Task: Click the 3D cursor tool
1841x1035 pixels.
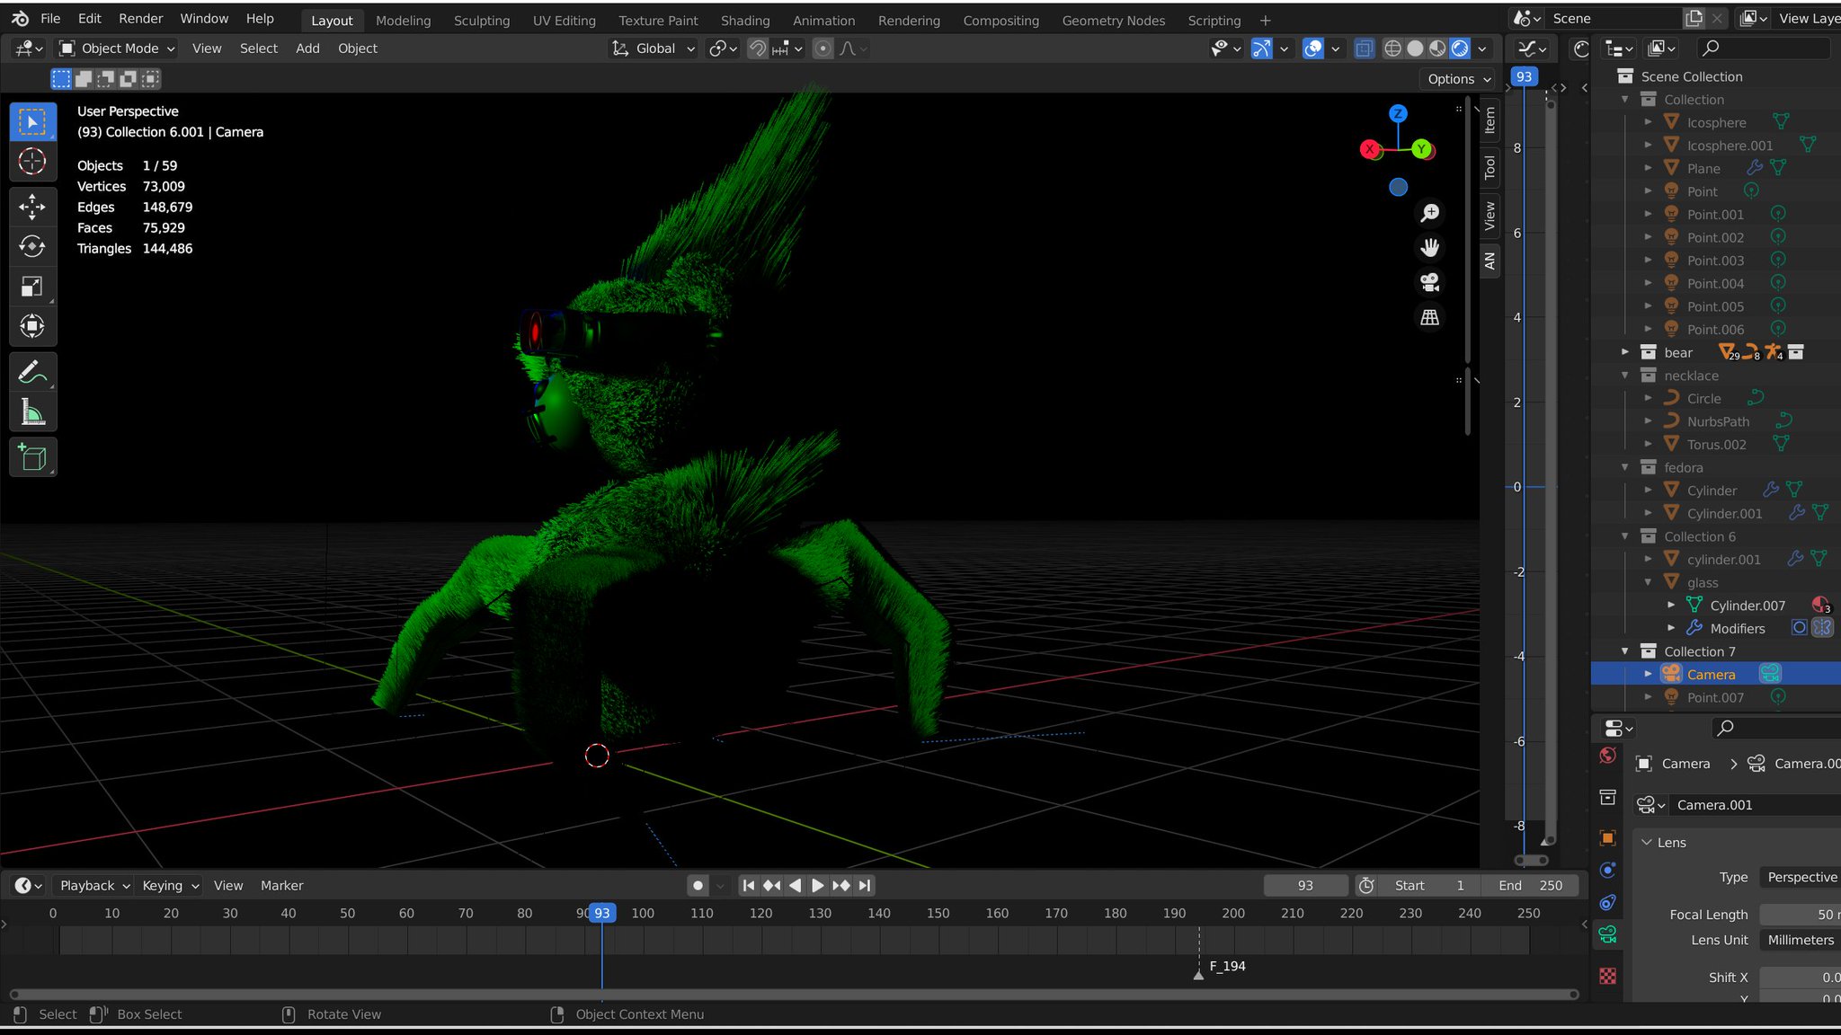Action: click(32, 162)
